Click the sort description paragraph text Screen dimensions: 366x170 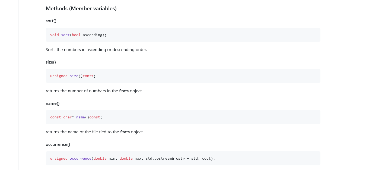point(96,49)
